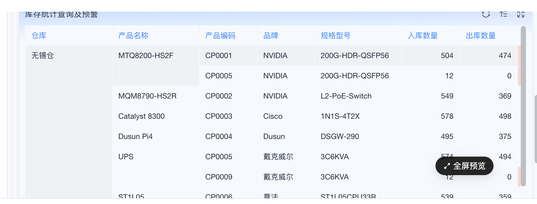This screenshot has height=204, width=537.
Task: Select the 产品名称 column header
Action: point(133,36)
